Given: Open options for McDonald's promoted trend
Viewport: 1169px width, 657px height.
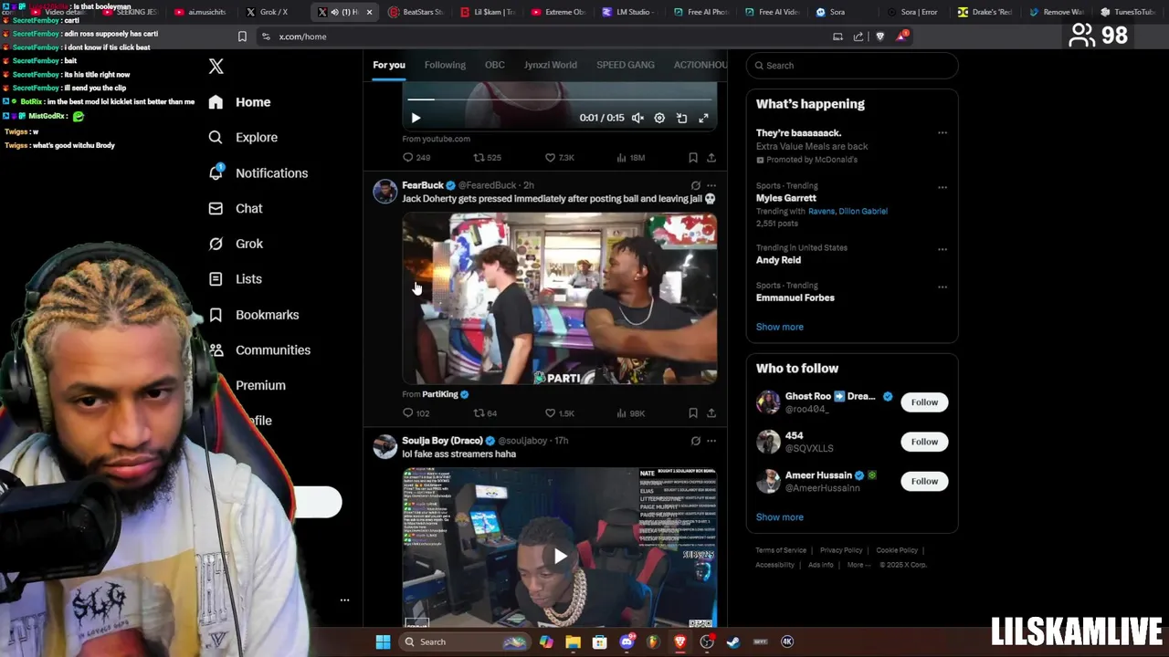Looking at the screenshot, I should (943, 133).
